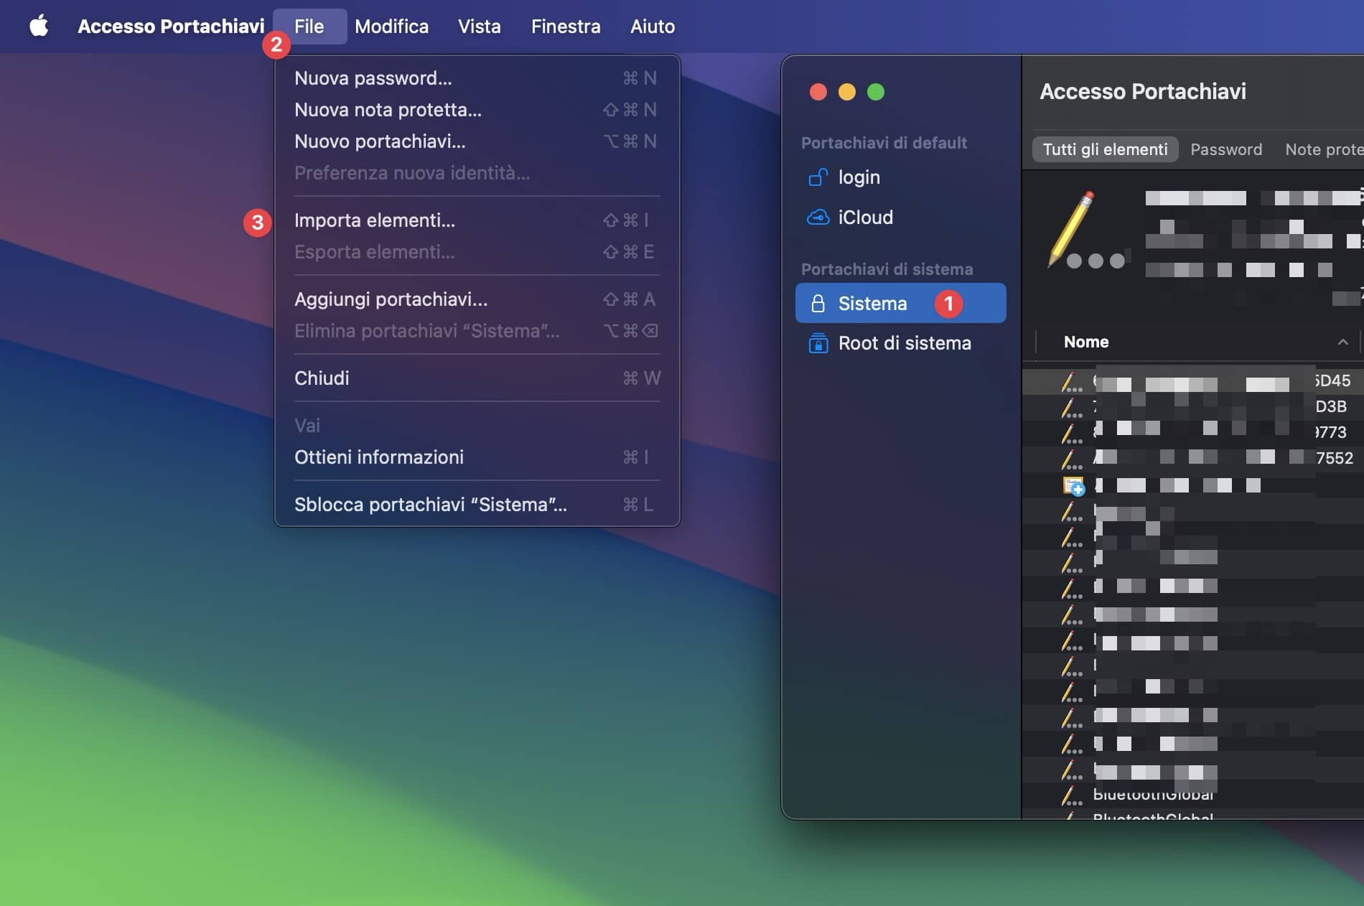Choose Nuova password… from File menu
This screenshot has width=1364, height=906.
pos(477,78)
